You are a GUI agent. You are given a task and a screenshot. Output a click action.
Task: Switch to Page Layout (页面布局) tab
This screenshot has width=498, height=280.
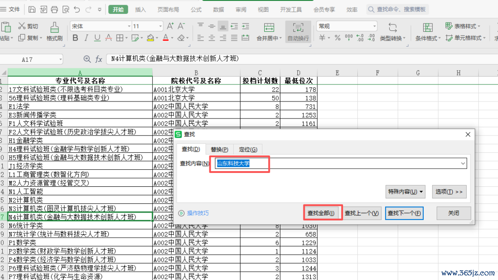point(168,10)
